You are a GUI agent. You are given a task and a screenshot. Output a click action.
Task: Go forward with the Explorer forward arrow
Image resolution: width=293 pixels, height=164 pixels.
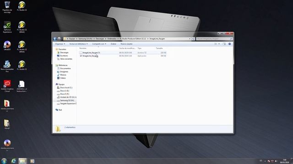pyautogui.click(x=59, y=39)
